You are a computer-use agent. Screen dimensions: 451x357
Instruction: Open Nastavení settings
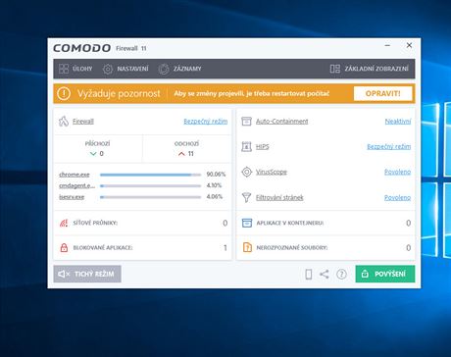pyautogui.click(x=125, y=69)
